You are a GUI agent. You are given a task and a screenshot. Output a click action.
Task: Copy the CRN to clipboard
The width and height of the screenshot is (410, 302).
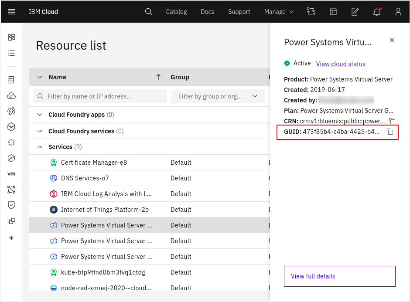392,121
